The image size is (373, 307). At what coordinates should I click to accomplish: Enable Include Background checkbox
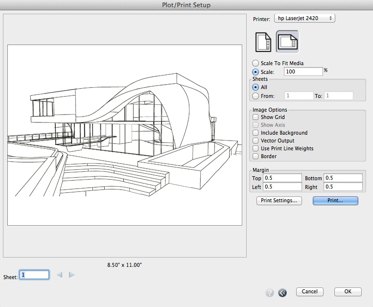point(256,133)
